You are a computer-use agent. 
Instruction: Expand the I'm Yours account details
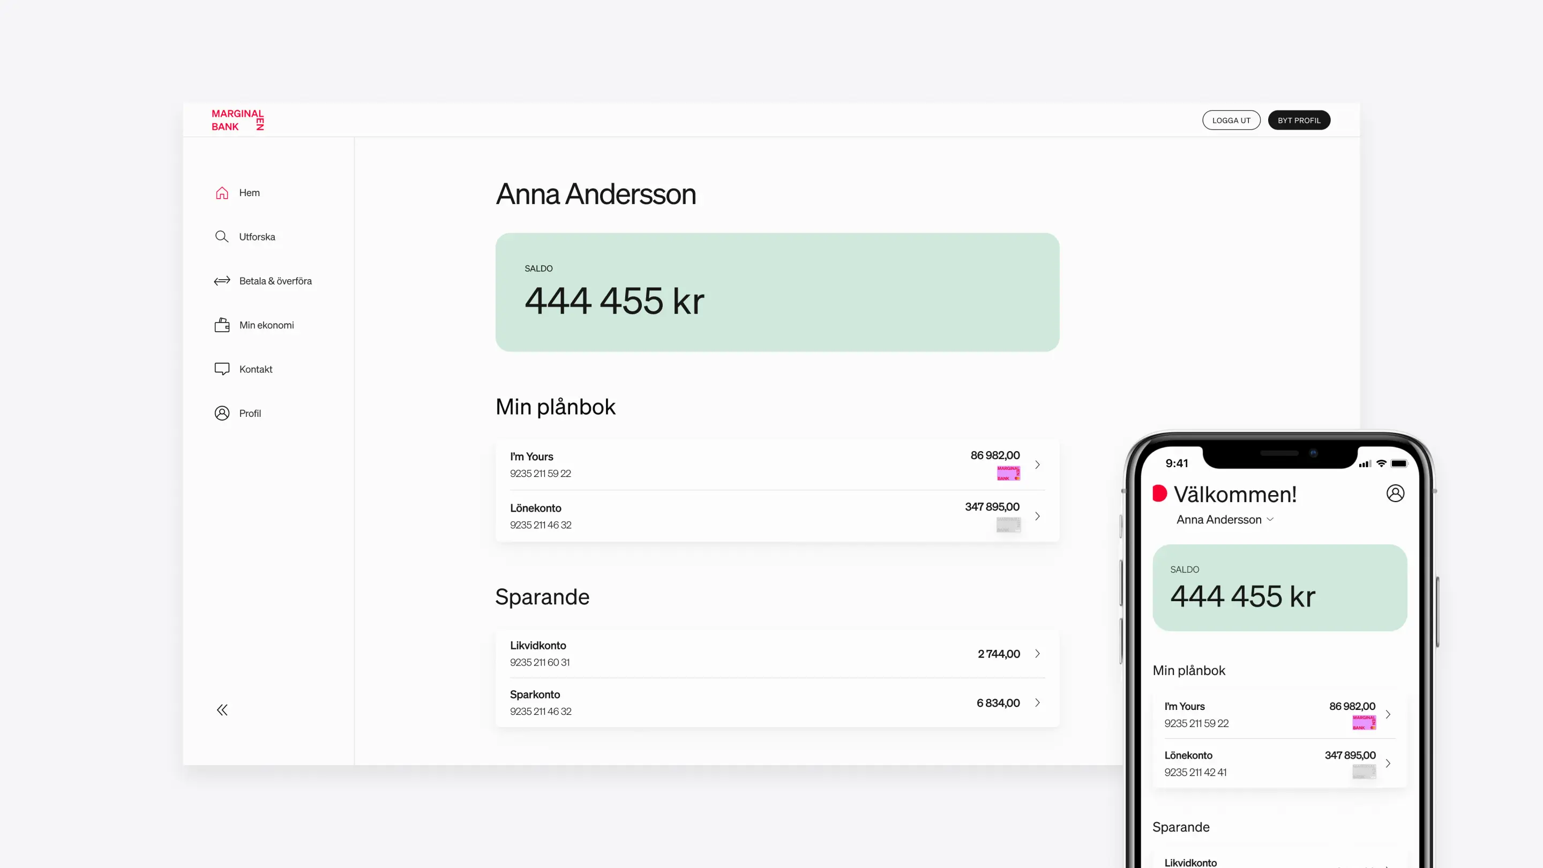(1037, 464)
